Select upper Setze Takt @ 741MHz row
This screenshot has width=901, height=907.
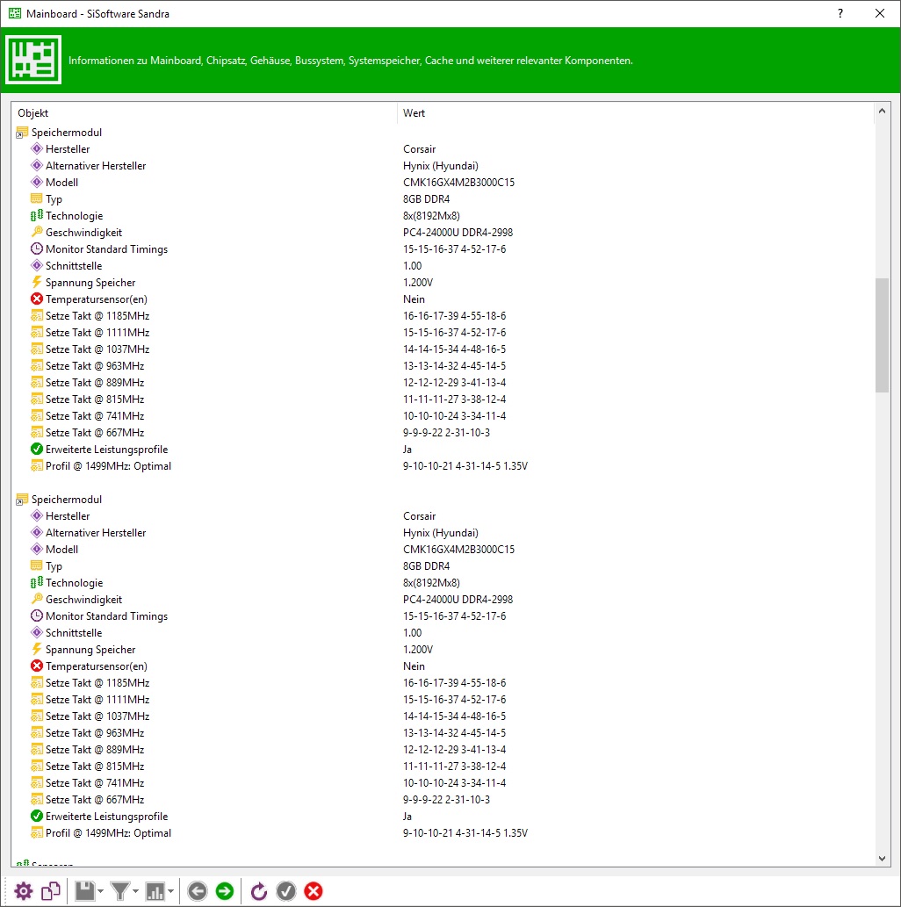point(443,416)
